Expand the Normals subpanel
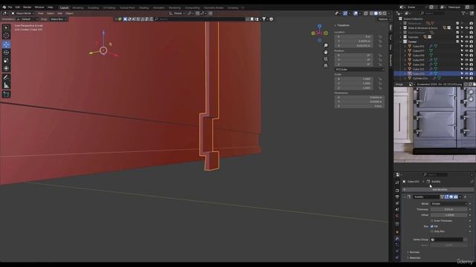The width and height of the screenshot is (476, 267). [x=414, y=252]
